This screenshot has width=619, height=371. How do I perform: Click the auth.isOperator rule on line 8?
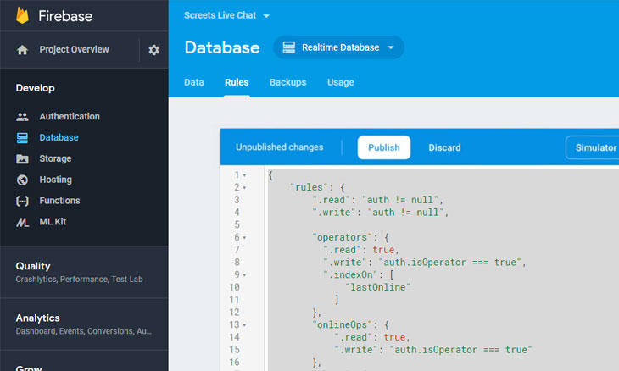[x=449, y=263]
